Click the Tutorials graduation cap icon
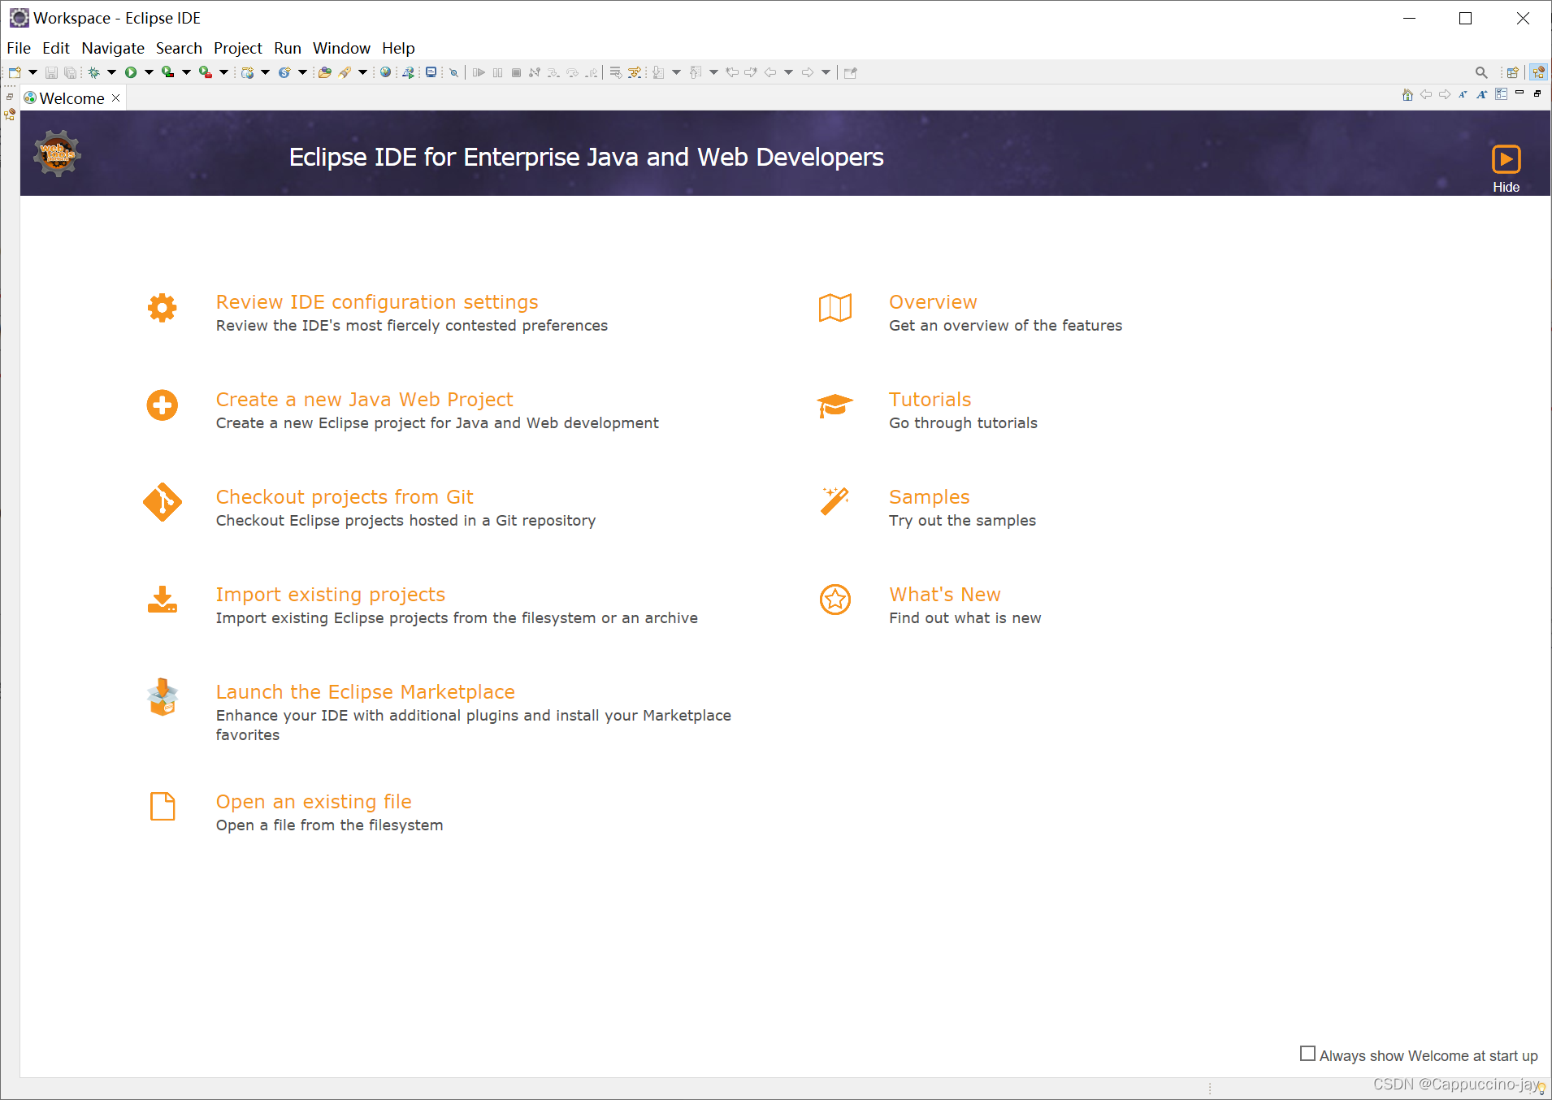 tap(835, 405)
